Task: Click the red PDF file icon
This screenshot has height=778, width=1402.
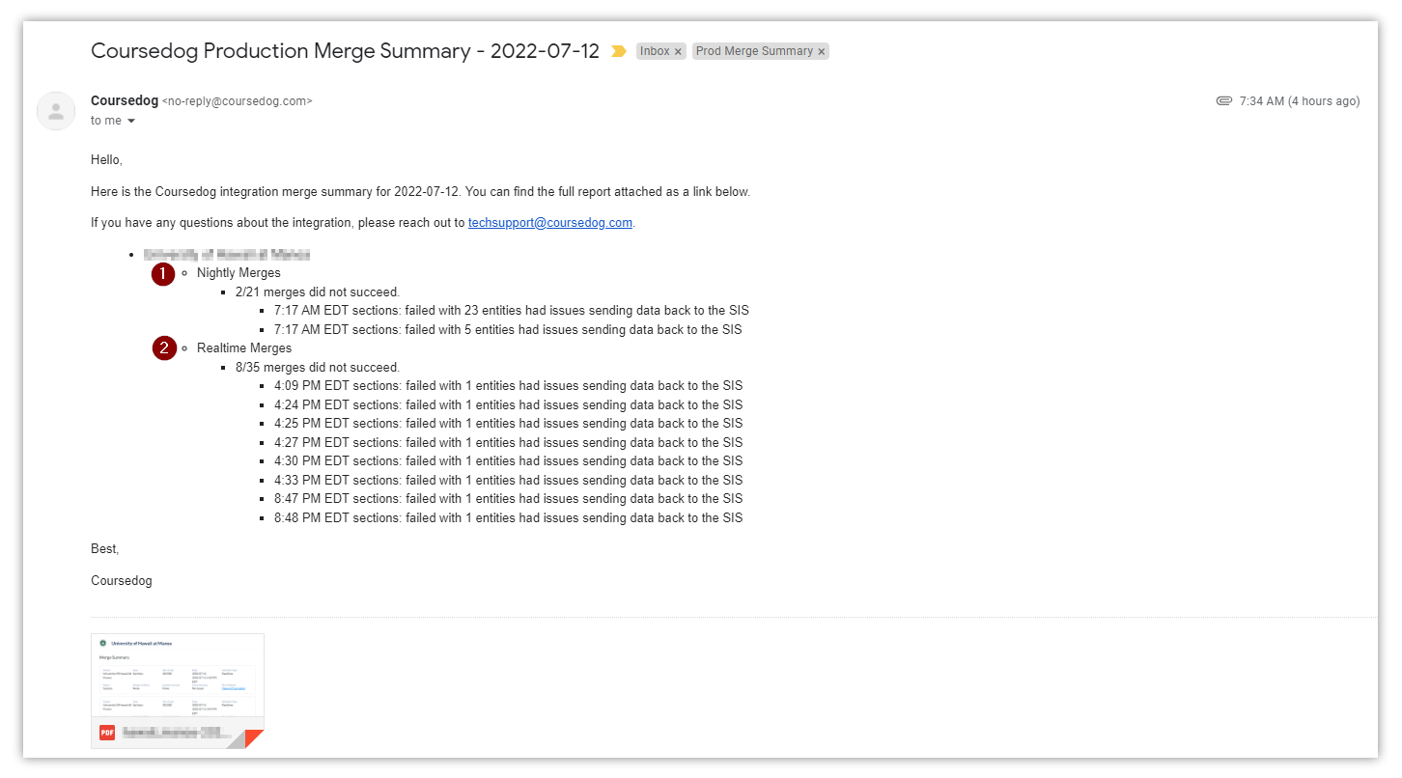Action: (107, 733)
